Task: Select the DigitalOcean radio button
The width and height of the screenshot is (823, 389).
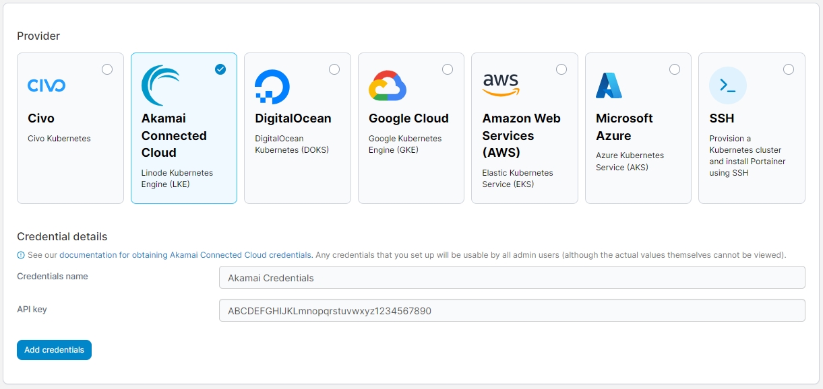Action: 334,69
